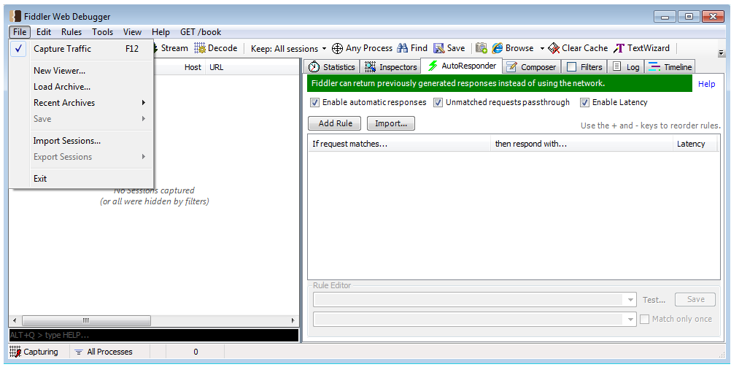Screen dimensions: 731x367
Task: Click the Clear Cache icon
Action: pos(554,48)
